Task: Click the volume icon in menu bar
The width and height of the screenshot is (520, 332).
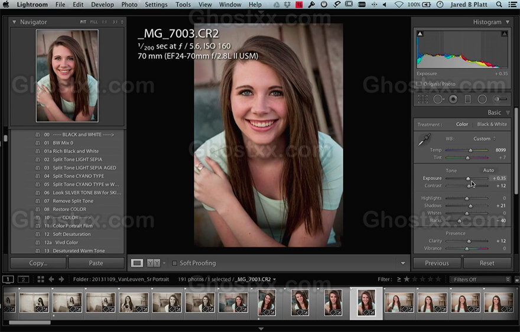Action: (385, 5)
